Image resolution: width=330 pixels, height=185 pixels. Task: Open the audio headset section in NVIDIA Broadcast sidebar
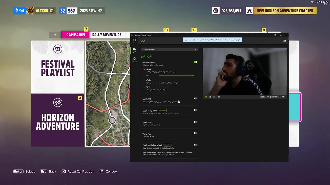[134, 41]
